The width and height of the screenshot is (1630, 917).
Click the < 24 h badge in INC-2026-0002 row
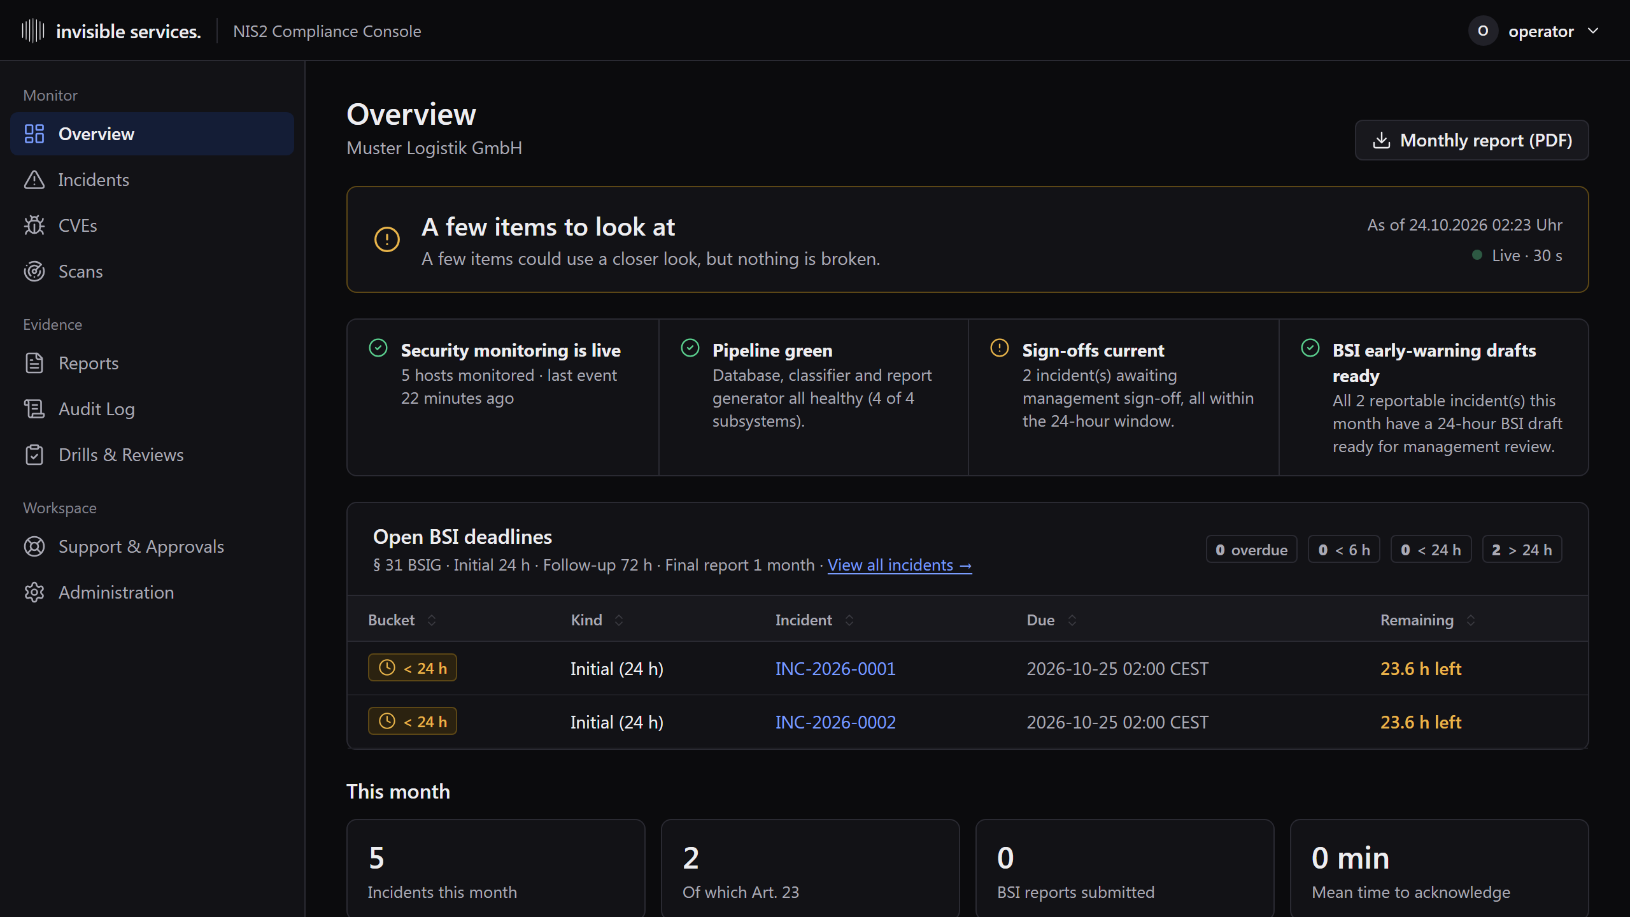413,722
